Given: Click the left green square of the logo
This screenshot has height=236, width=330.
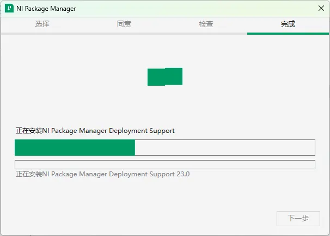Looking at the screenshot, I should (156, 77).
